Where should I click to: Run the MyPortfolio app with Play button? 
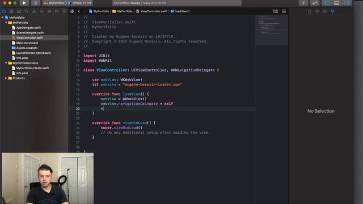(24, 3)
